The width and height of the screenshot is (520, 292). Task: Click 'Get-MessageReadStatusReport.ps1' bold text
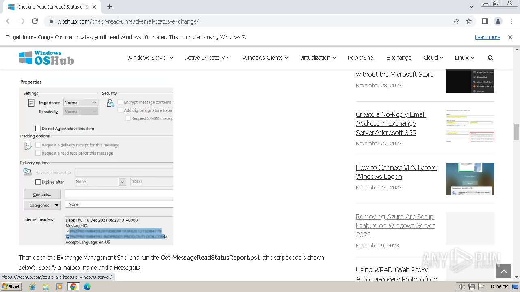pos(210,258)
